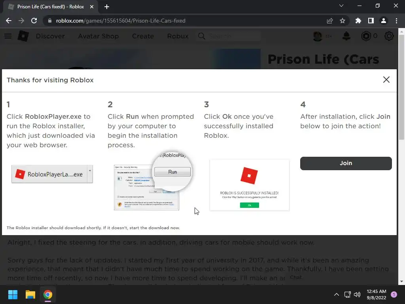Close the Thanks for visiting Roblox dialog

(x=386, y=80)
